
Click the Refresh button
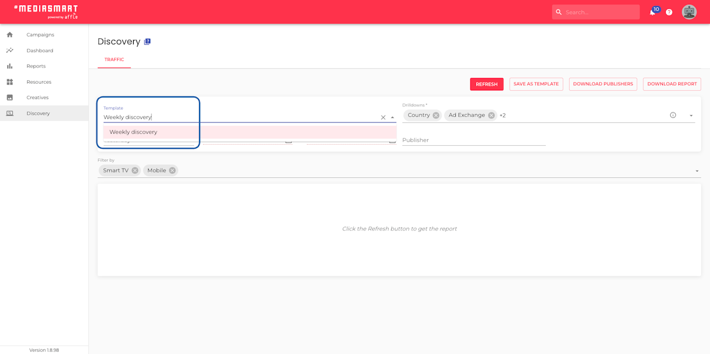(486, 84)
